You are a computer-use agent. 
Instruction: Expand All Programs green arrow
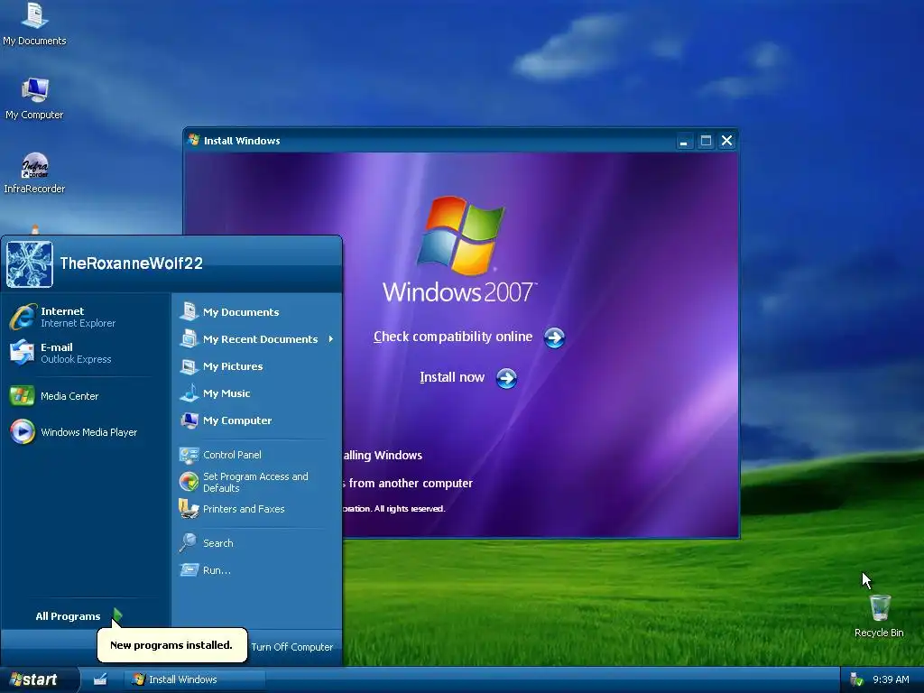117,615
